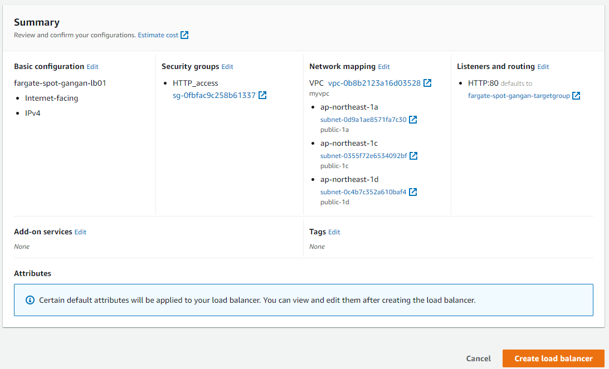The height and width of the screenshot is (369, 609).
Task: Edit the Tags section
Action: 334,232
